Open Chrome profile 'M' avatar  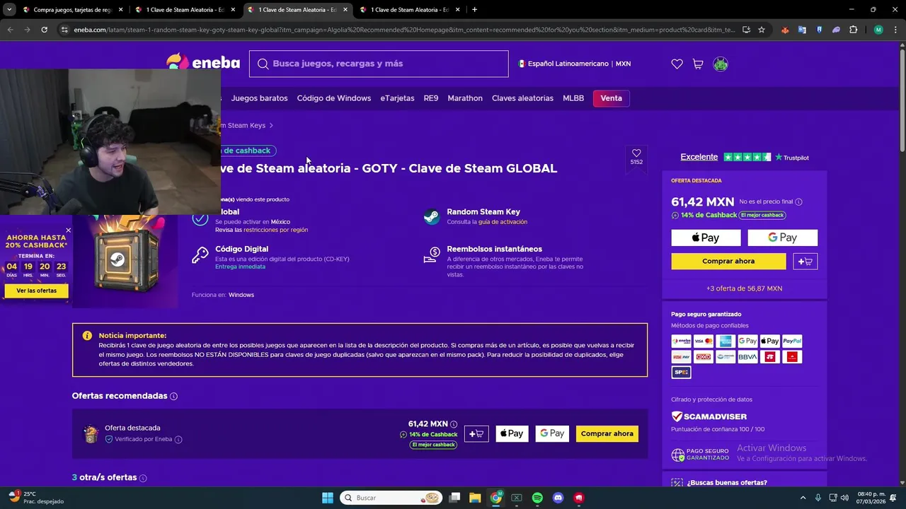(878, 30)
